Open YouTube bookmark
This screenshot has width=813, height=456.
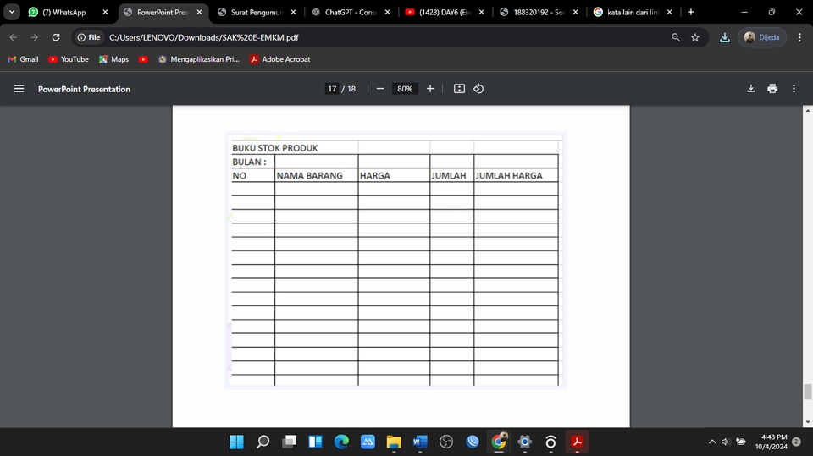(x=69, y=59)
